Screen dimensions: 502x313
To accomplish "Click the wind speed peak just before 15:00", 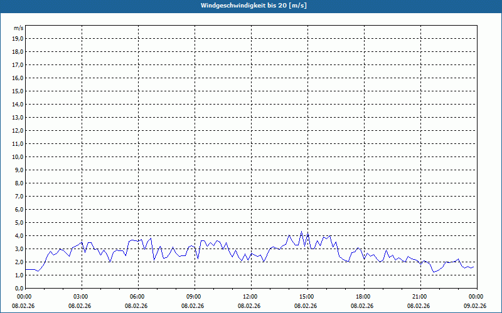I will pyautogui.click(x=301, y=232).
